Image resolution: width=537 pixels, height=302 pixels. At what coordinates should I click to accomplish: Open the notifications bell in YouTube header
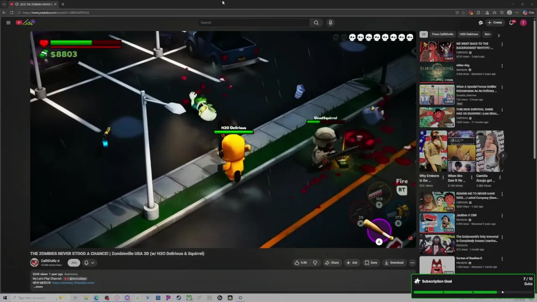pyautogui.click(x=511, y=23)
